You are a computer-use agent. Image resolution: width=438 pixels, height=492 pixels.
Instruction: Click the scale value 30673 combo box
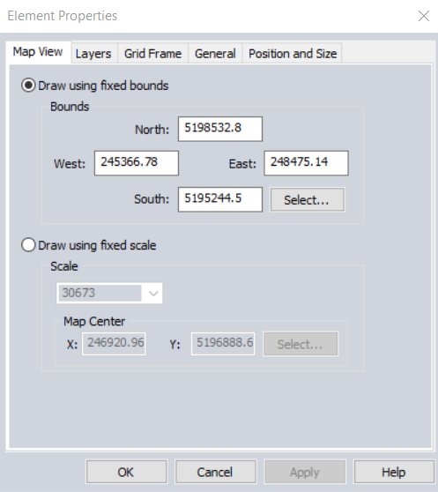[109, 294]
